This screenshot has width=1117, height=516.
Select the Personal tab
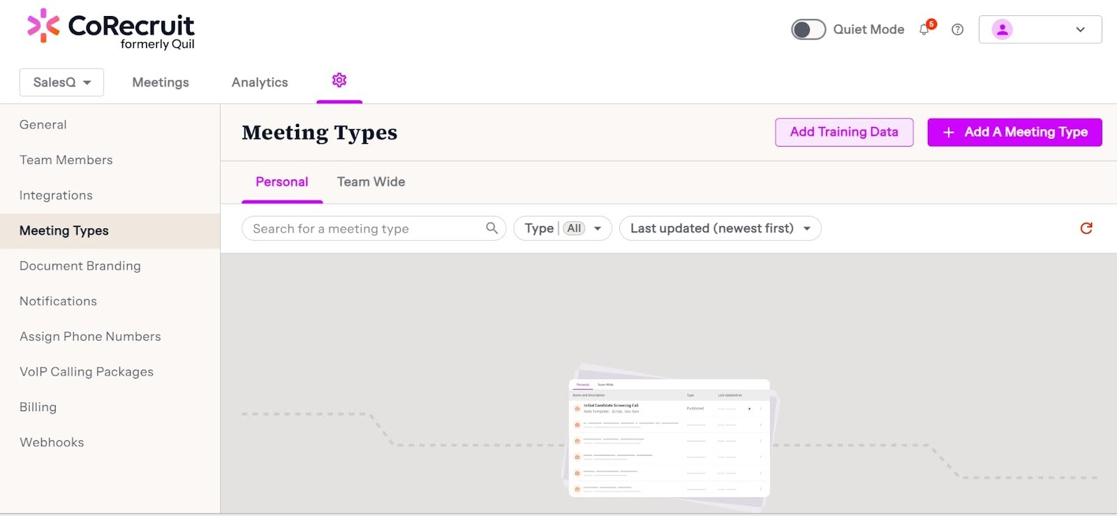click(x=282, y=182)
